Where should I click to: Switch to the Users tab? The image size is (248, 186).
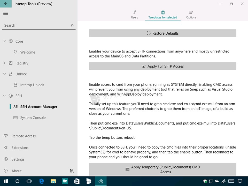pos(134,14)
